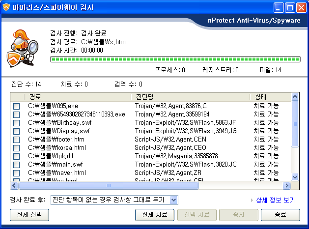Click the nProtect shield icon in title bar

6,7
